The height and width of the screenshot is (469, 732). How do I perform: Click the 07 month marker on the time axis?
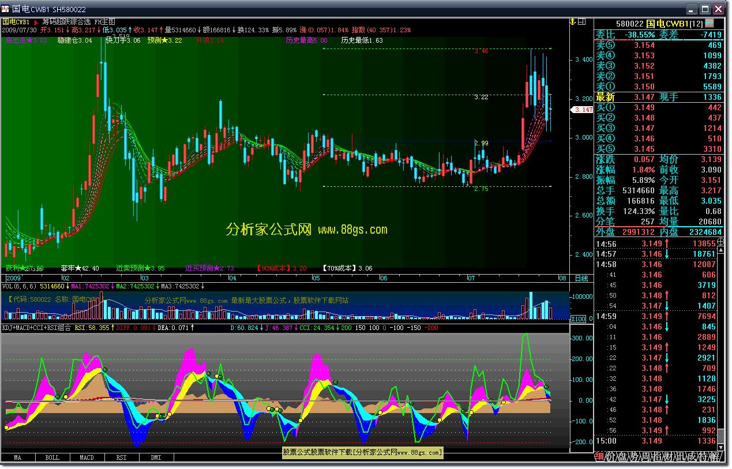pos(471,278)
